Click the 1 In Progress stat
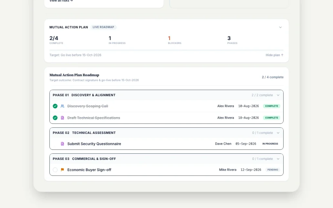 coord(117,40)
